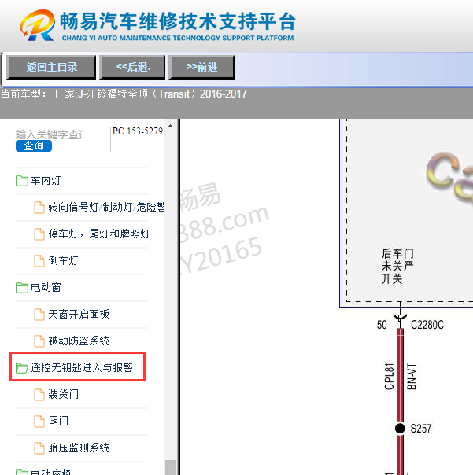Click the document icon beside 胎压监测系统
Image resolution: width=473 pixels, height=475 pixels.
click(39, 447)
